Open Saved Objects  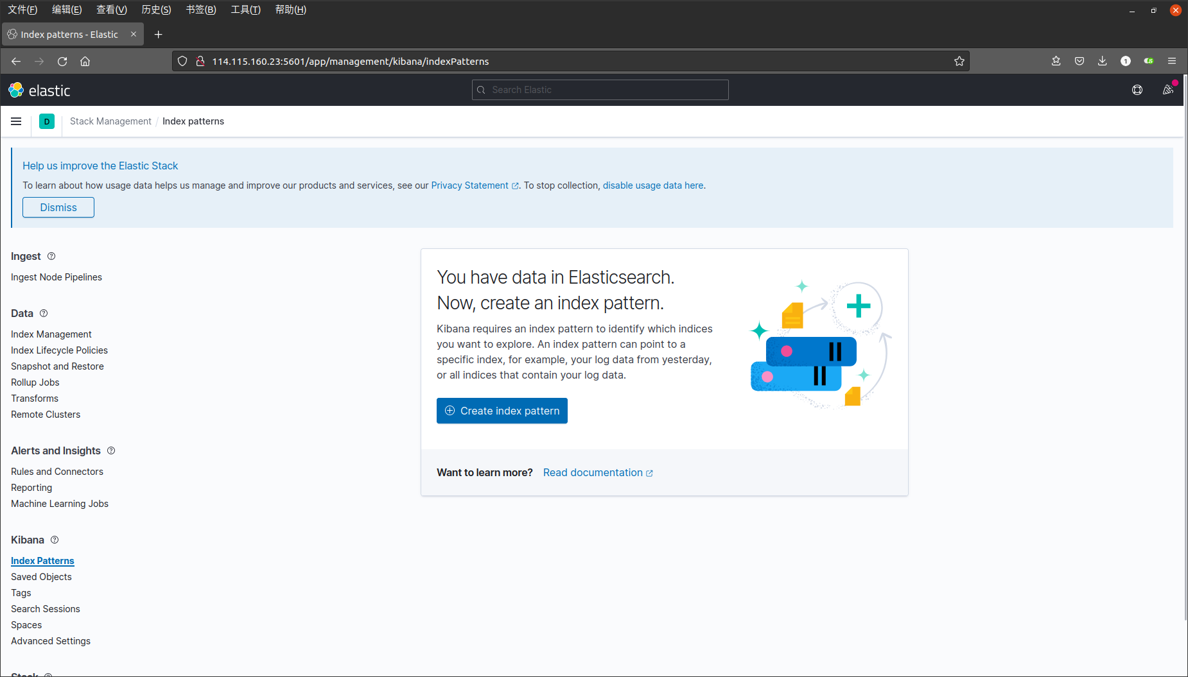click(41, 577)
